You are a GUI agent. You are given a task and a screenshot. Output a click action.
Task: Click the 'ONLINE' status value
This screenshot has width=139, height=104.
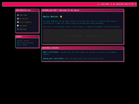pos(26,41)
